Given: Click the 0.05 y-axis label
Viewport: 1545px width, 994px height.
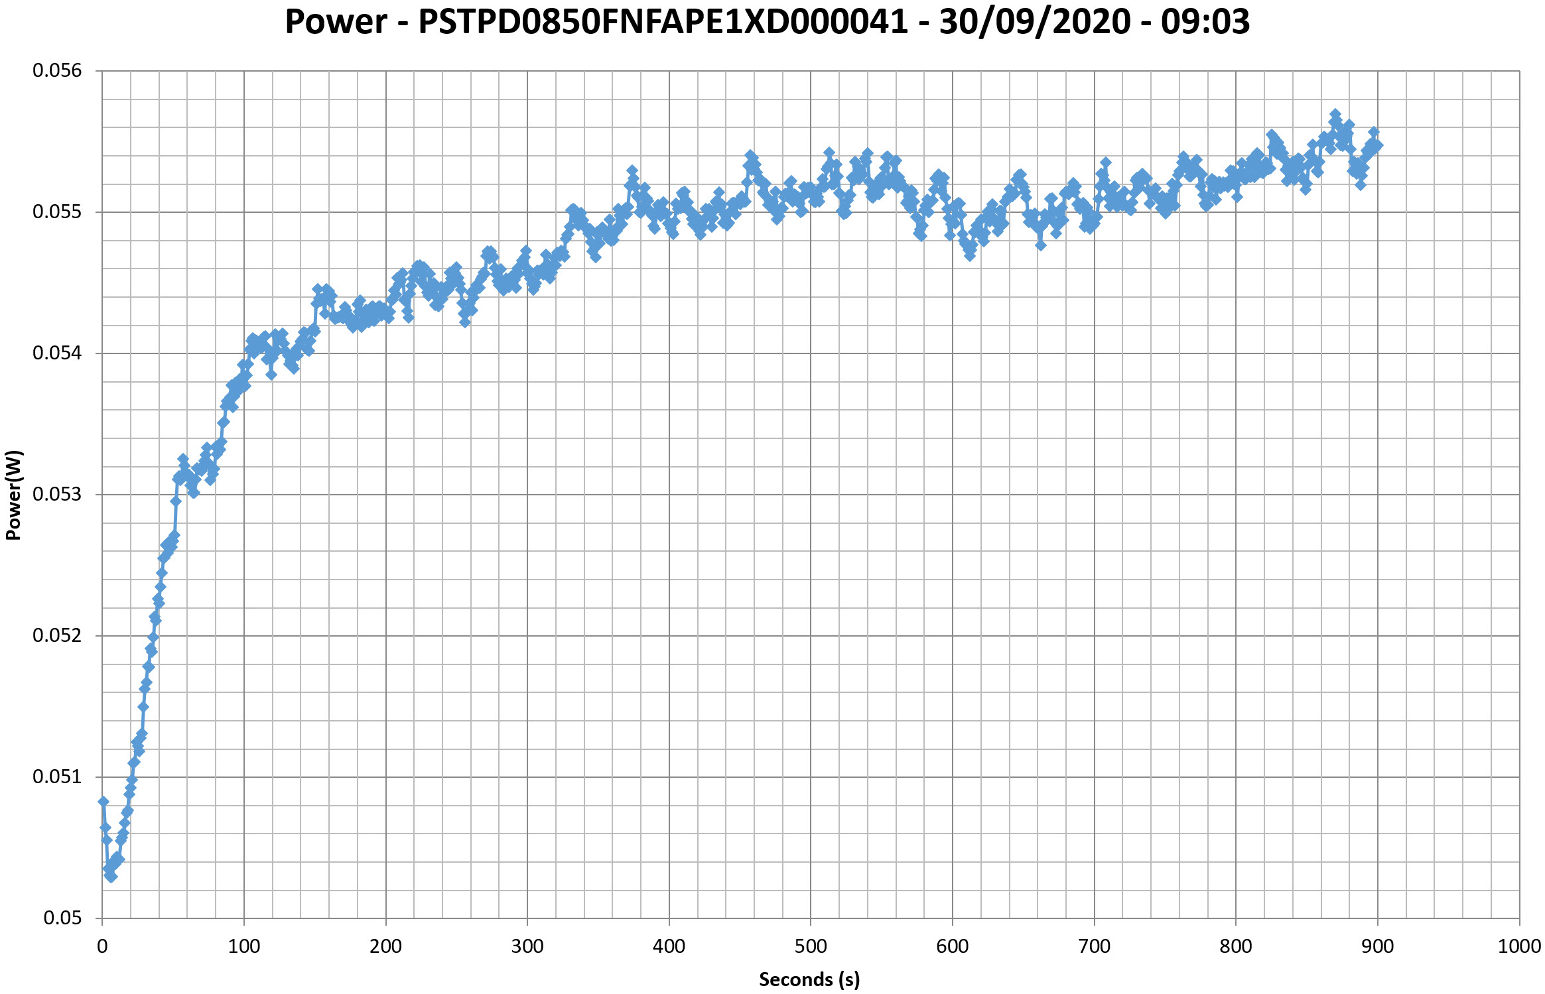Looking at the screenshot, I should tap(62, 918).
